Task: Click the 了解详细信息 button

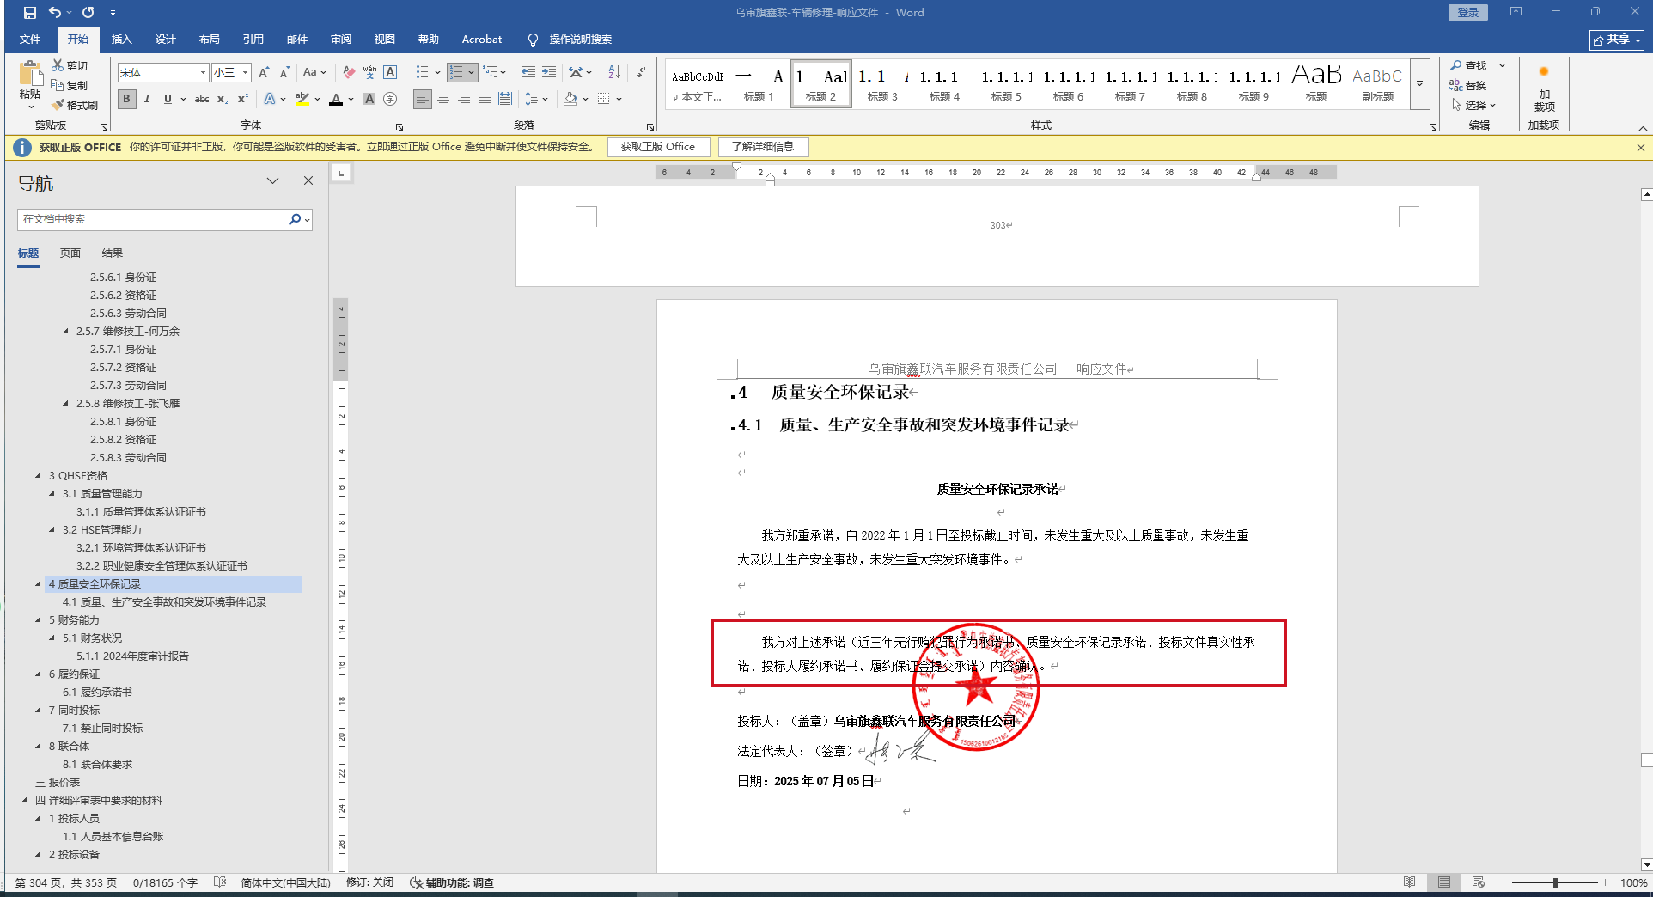Action: [x=763, y=147]
